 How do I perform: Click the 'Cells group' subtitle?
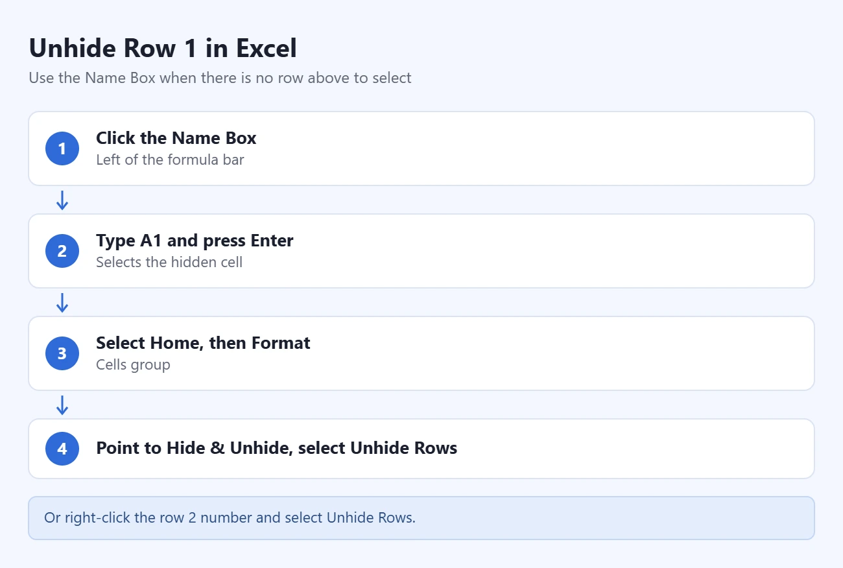133,364
